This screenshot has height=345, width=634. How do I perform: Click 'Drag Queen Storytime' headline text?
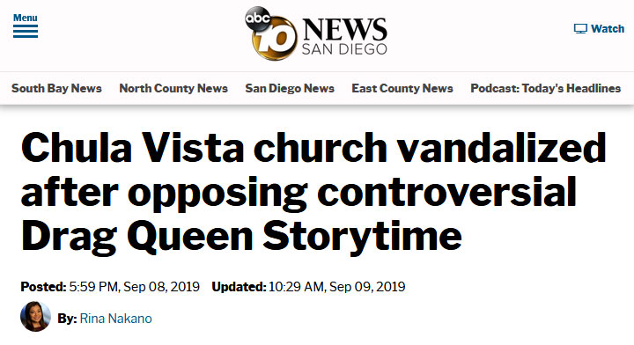(x=241, y=237)
